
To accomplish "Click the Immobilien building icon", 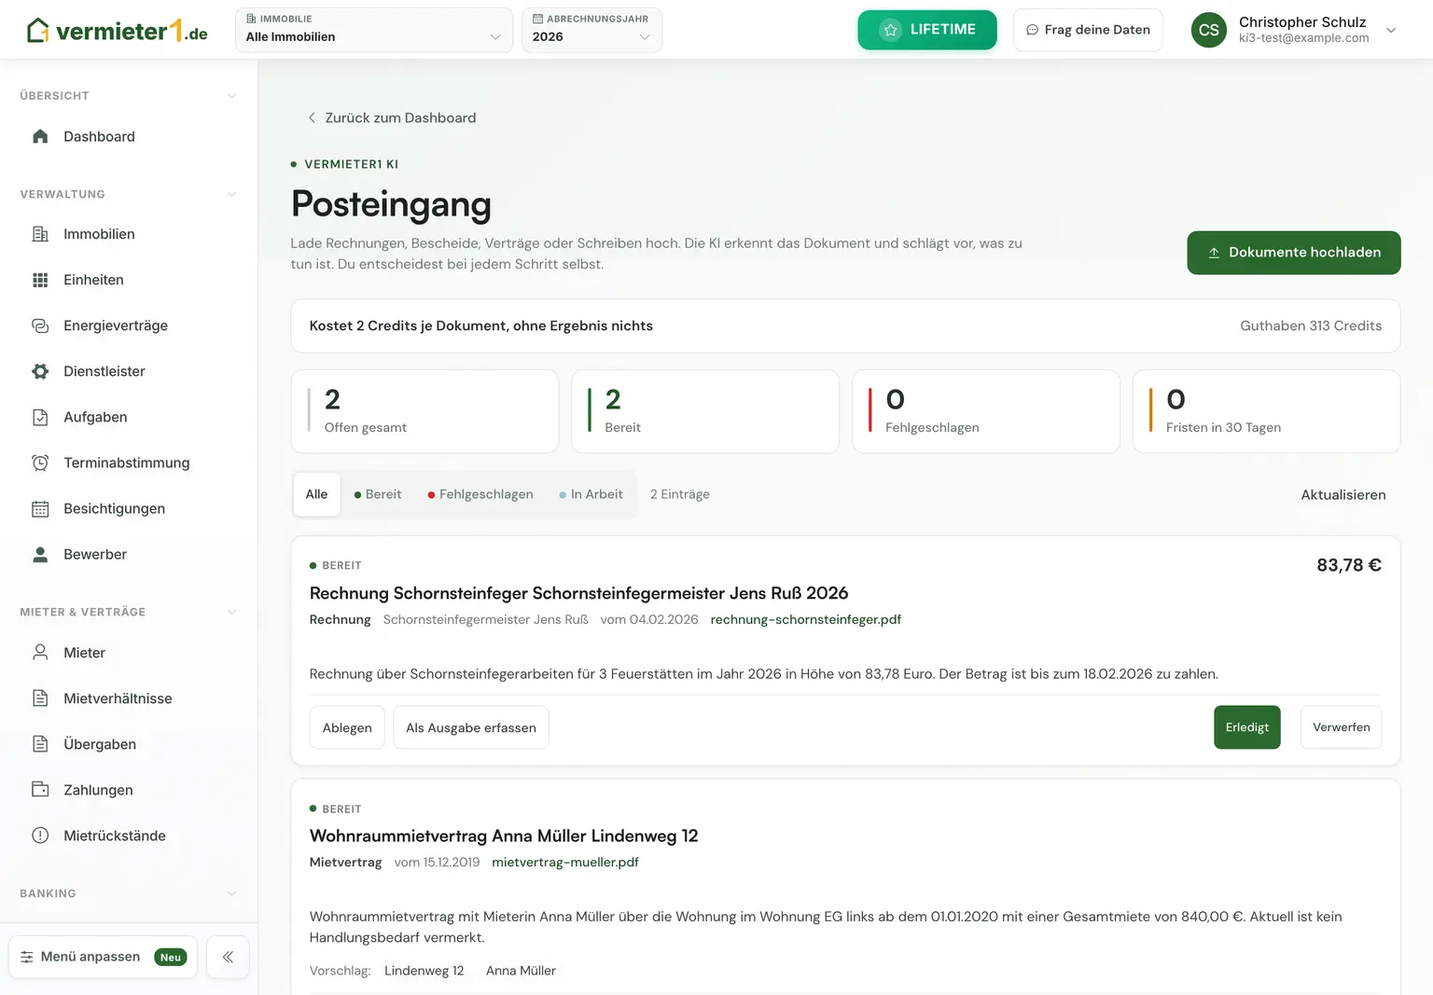I will 40,234.
